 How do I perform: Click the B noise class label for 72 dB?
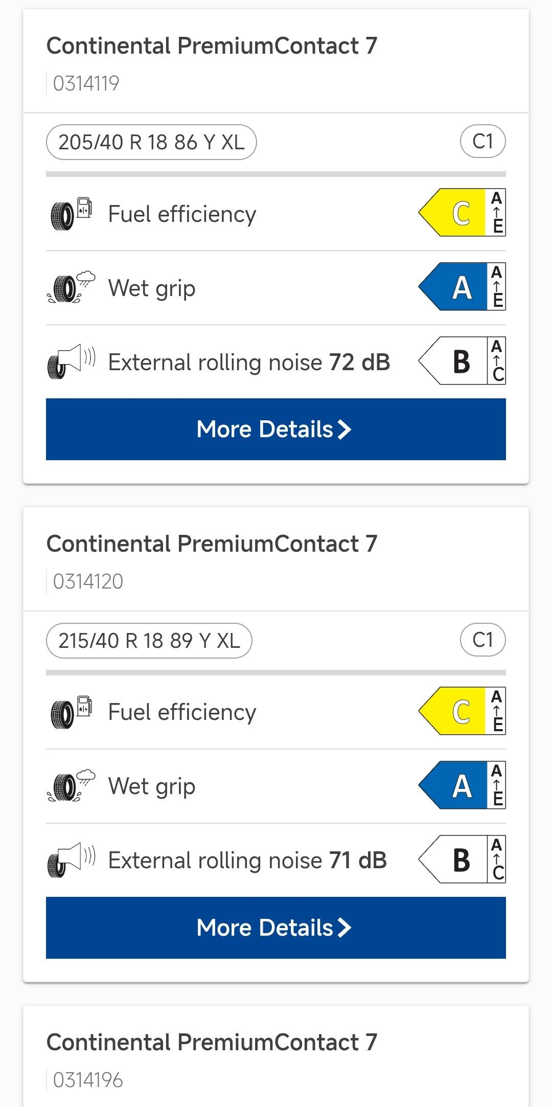pyautogui.click(x=462, y=361)
